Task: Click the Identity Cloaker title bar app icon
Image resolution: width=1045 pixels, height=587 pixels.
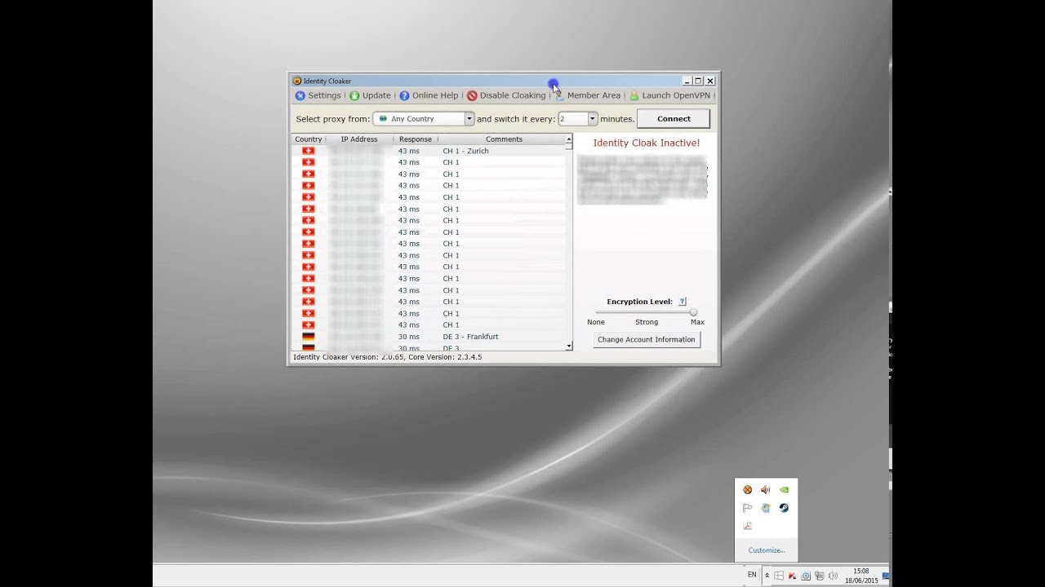Action: pyautogui.click(x=297, y=81)
